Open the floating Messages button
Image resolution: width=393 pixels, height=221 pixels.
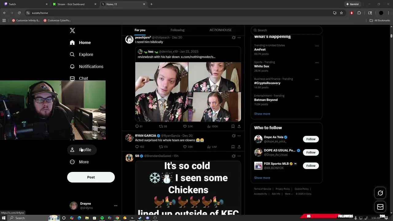coord(380,207)
